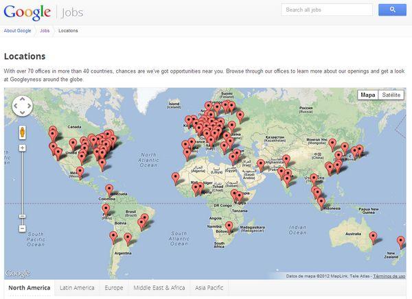Click the southernmost pin in India
This screenshot has height=299, width=412.
(287, 180)
